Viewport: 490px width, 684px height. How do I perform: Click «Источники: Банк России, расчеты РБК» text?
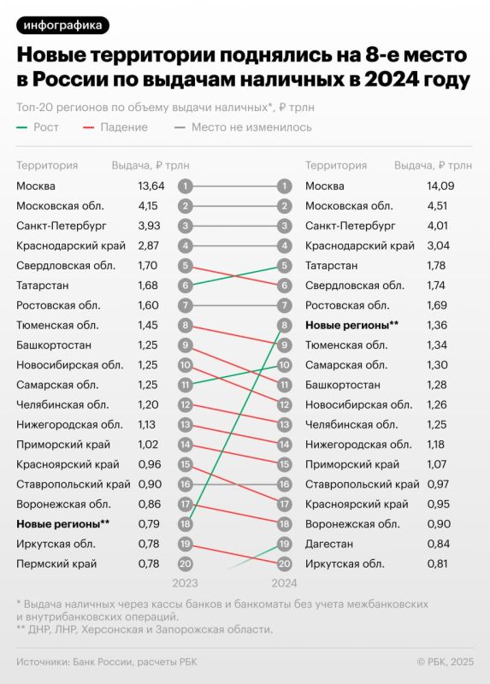coord(106,662)
